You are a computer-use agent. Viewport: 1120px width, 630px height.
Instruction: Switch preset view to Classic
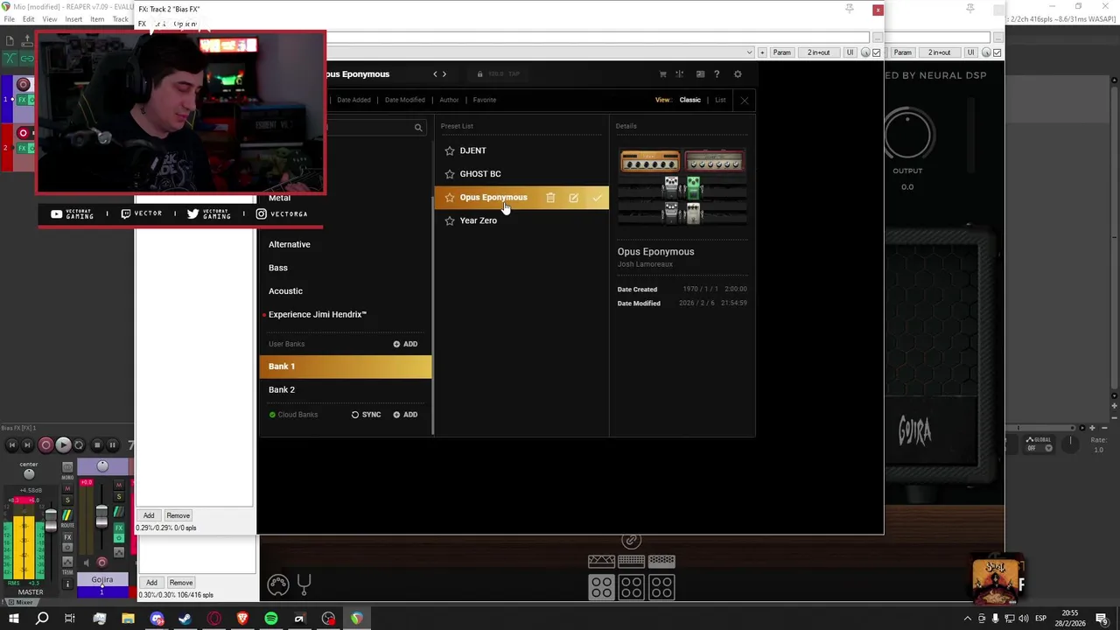[689, 100]
